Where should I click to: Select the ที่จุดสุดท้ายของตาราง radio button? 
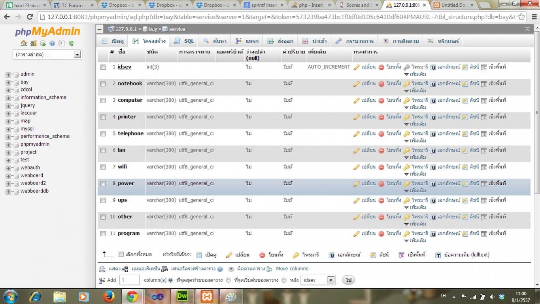click(171, 280)
